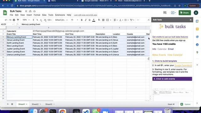This screenshot has height=113, width=201.
Task: Open Google Calendar side panel icon
Action: point(197,21)
